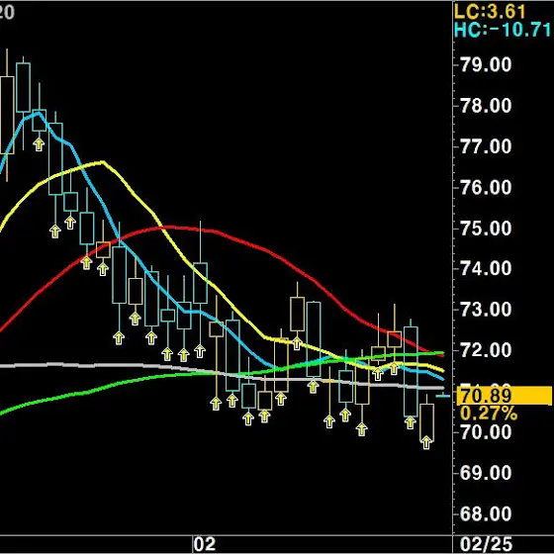Click the topmost yellow arrow marker near 77.00
This screenshot has height=554, width=554.
point(39,144)
